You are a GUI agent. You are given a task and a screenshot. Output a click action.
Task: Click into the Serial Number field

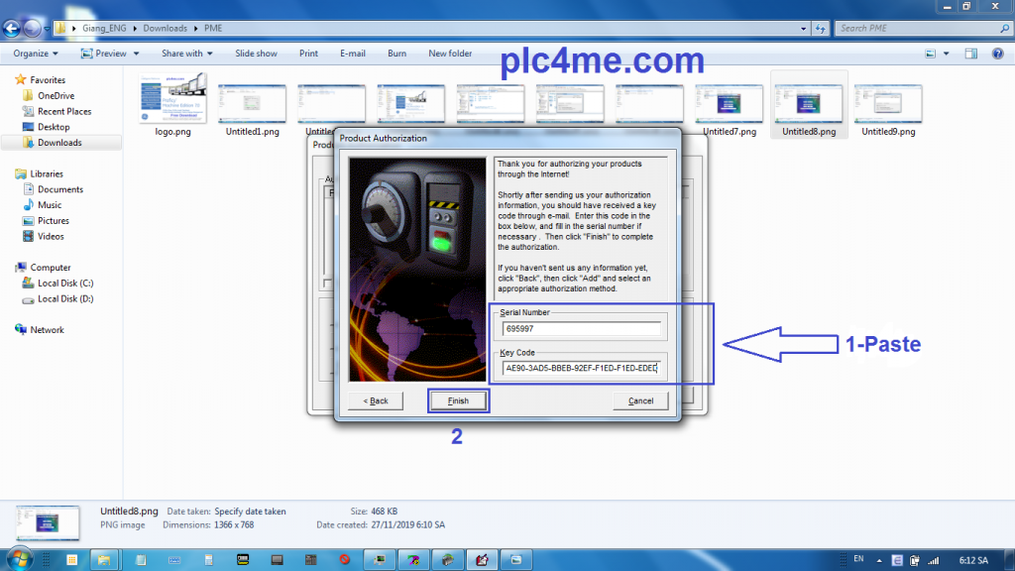coord(581,329)
